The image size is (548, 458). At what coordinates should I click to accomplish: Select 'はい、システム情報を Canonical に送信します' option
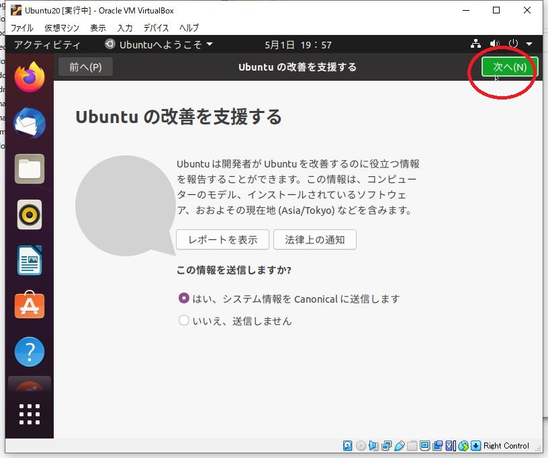point(289,299)
